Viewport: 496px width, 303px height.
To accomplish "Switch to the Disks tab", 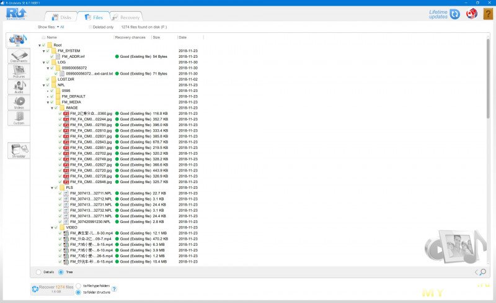I will 61,17.
